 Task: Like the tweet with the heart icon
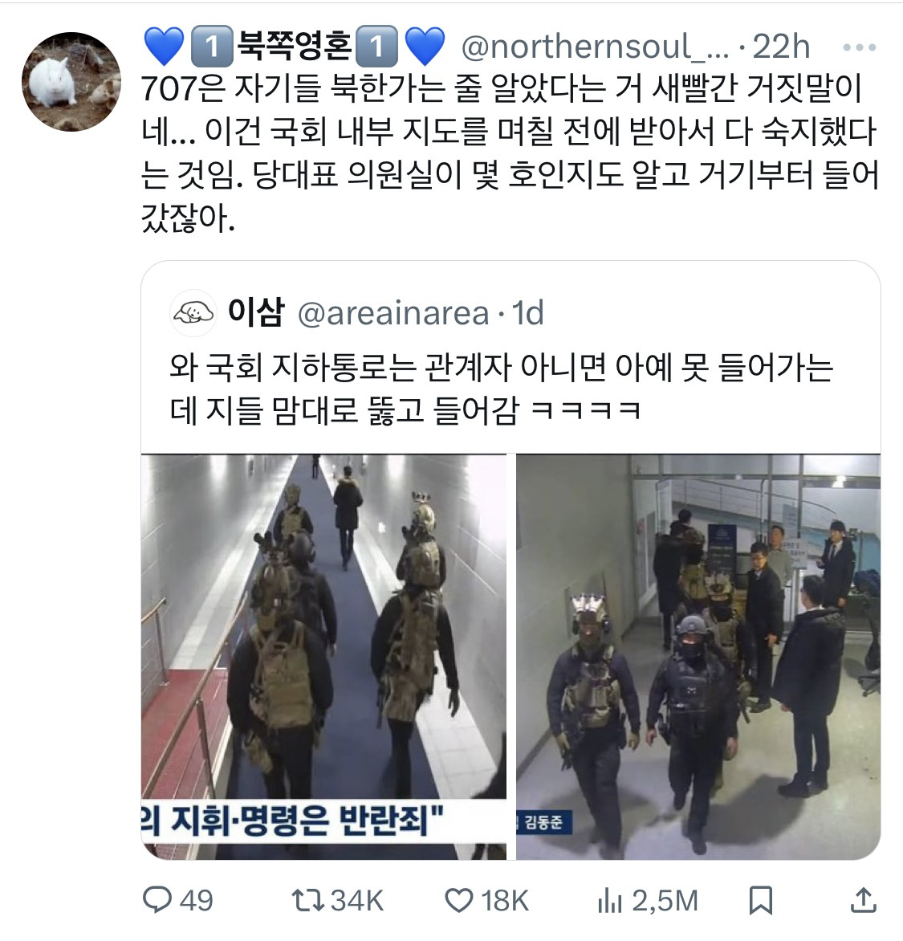coord(459,901)
